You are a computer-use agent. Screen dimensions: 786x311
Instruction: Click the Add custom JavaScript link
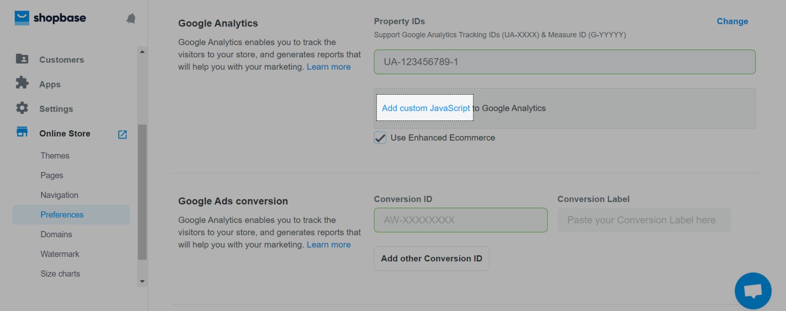(x=425, y=108)
